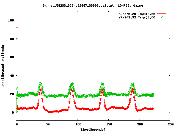Click the last green peak near 190 seconds
Image resolution: width=176 pixels, height=132 pixels.
133,84
